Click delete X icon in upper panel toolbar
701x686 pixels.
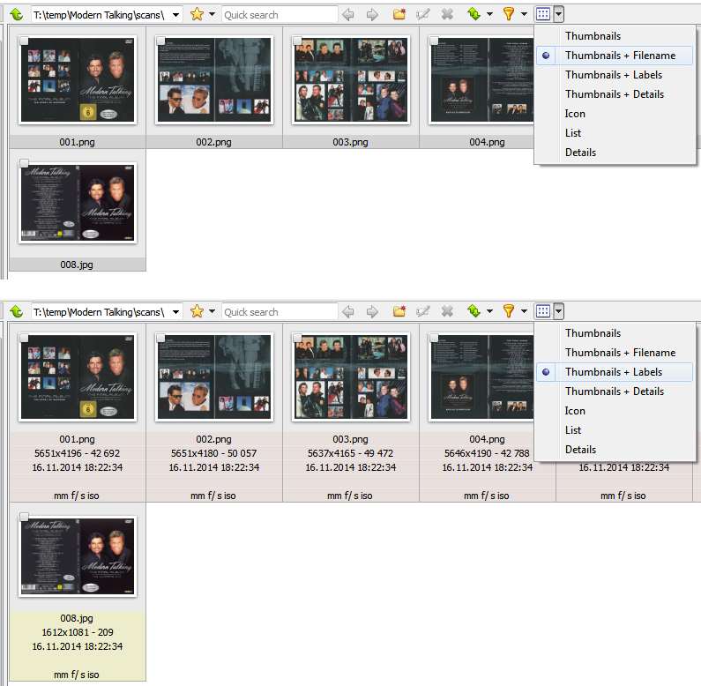(x=447, y=14)
